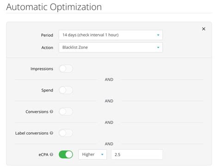Click the AND separator below Spend
The width and height of the screenshot is (219, 168).
click(109, 101)
